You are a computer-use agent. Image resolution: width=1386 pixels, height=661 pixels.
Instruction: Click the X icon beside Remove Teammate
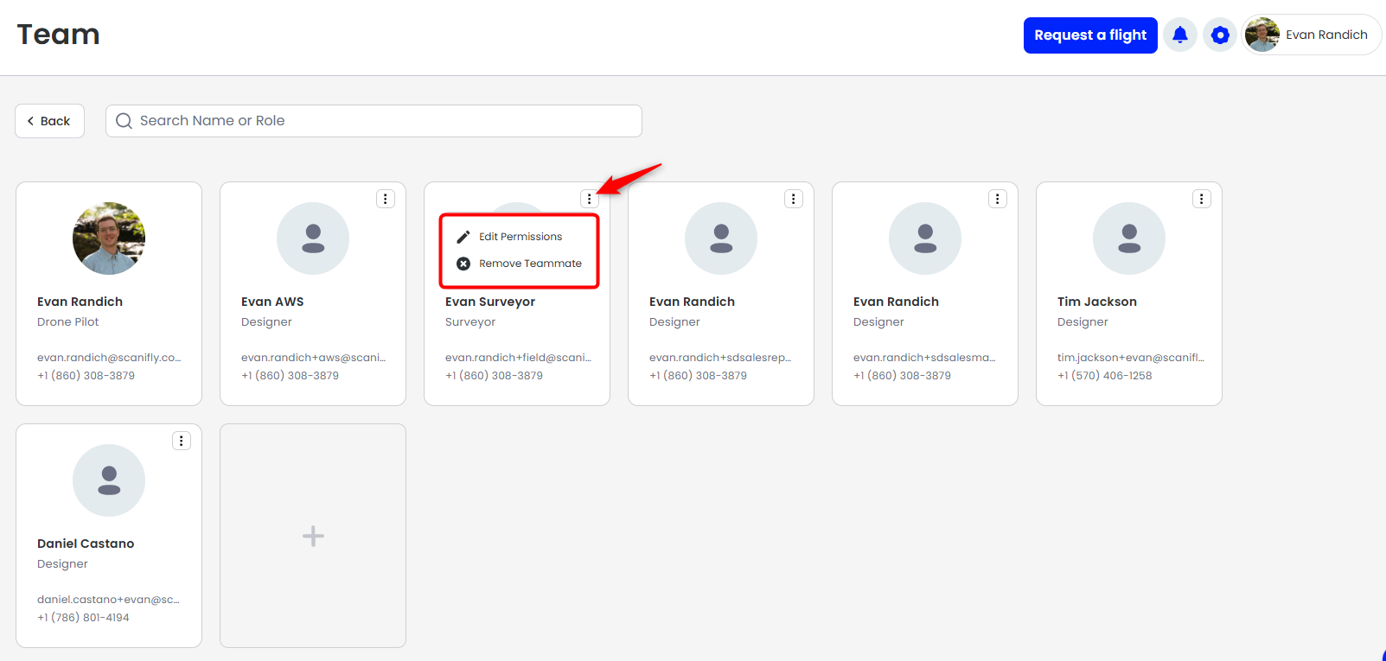[463, 264]
